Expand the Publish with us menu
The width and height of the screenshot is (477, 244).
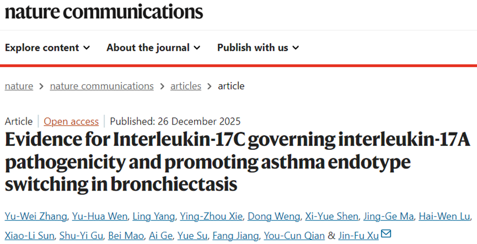(258, 47)
